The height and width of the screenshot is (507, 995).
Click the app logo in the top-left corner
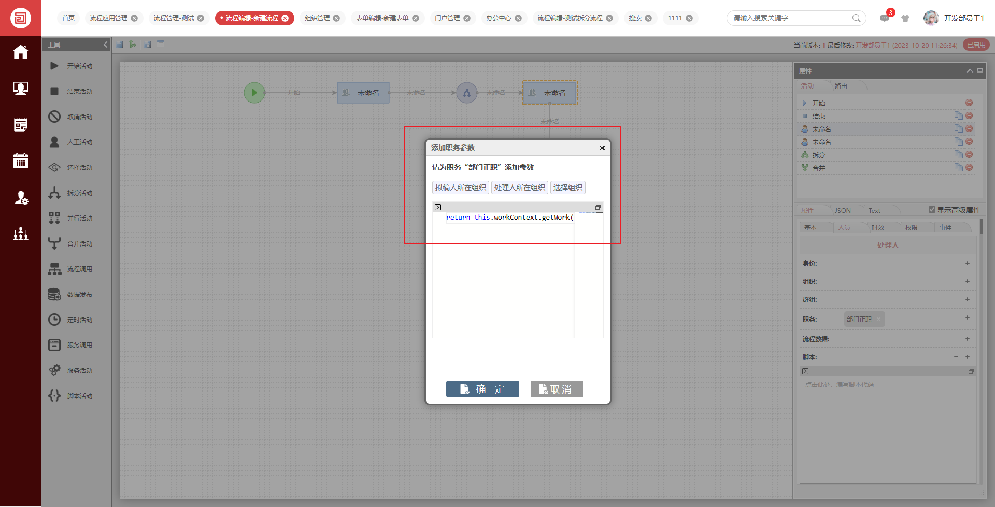coord(21,18)
